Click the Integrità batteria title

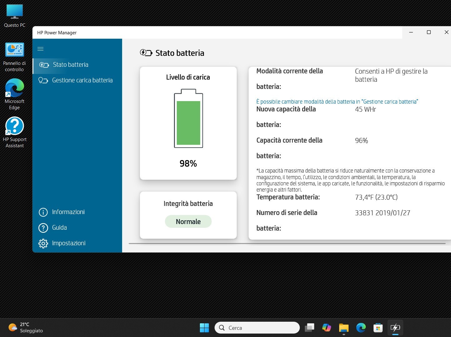tap(188, 204)
